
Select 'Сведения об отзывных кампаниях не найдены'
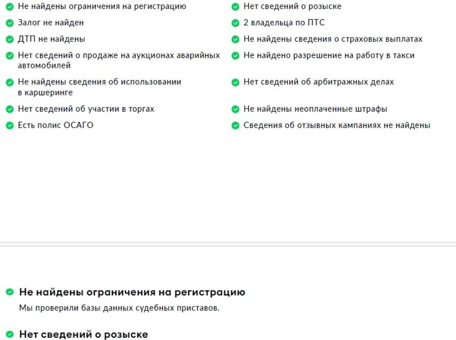[x=337, y=125]
